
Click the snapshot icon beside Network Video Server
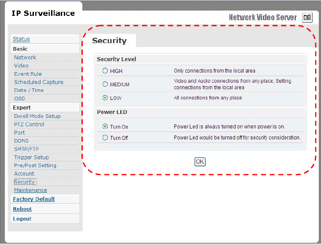pos(307,18)
